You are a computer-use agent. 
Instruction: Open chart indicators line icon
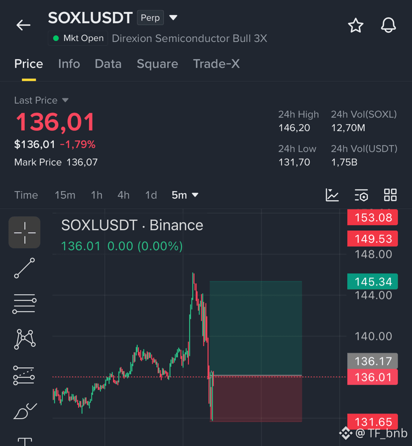332,195
